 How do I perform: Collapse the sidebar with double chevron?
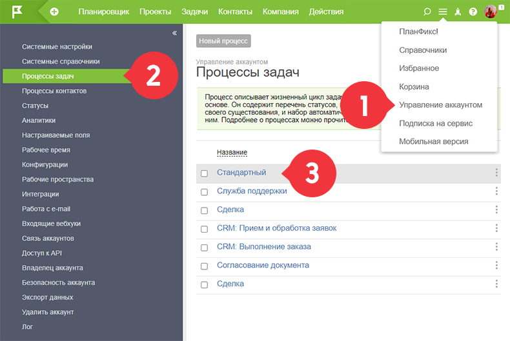click(174, 33)
